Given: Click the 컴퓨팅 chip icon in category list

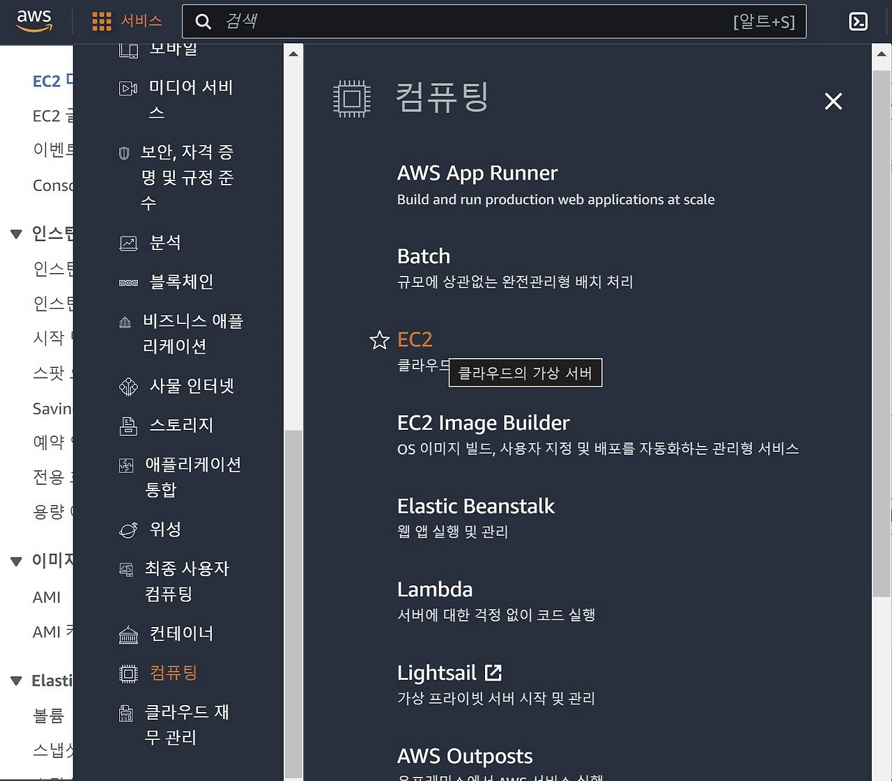Looking at the screenshot, I should pos(128,674).
